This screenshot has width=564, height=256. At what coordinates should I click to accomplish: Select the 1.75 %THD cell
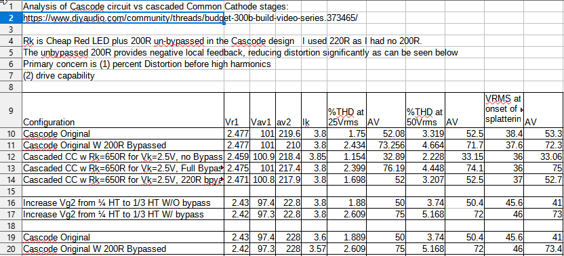pyautogui.click(x=347, y=133)
